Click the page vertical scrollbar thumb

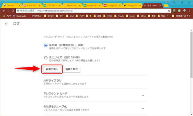[x=191, y=54]
